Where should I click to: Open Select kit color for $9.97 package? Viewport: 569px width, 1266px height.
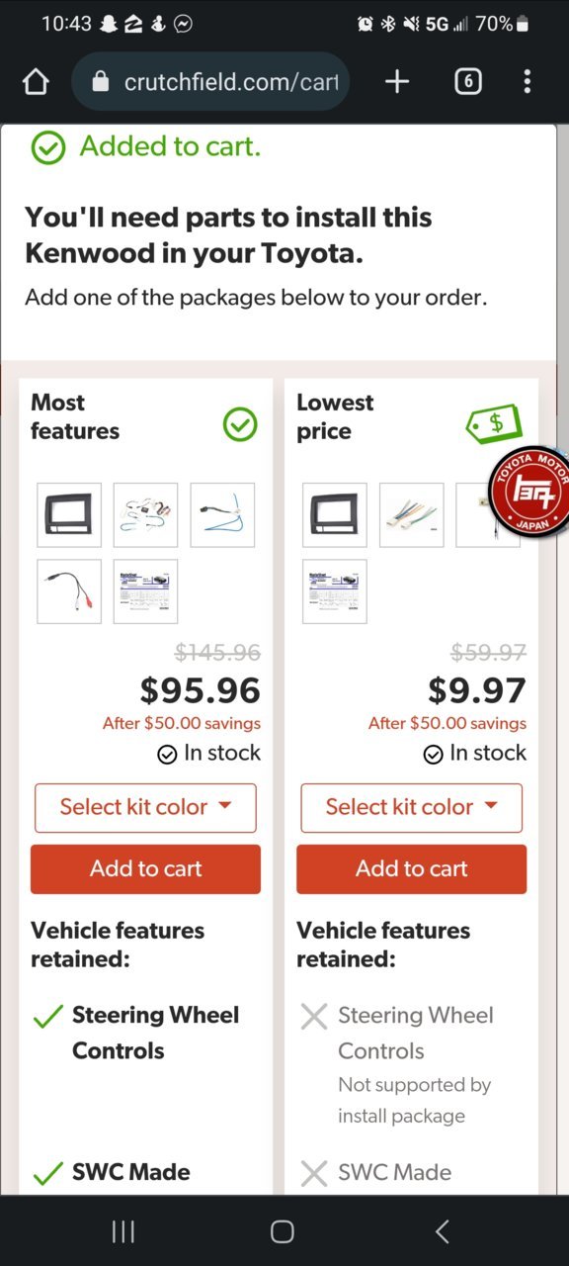412,807
